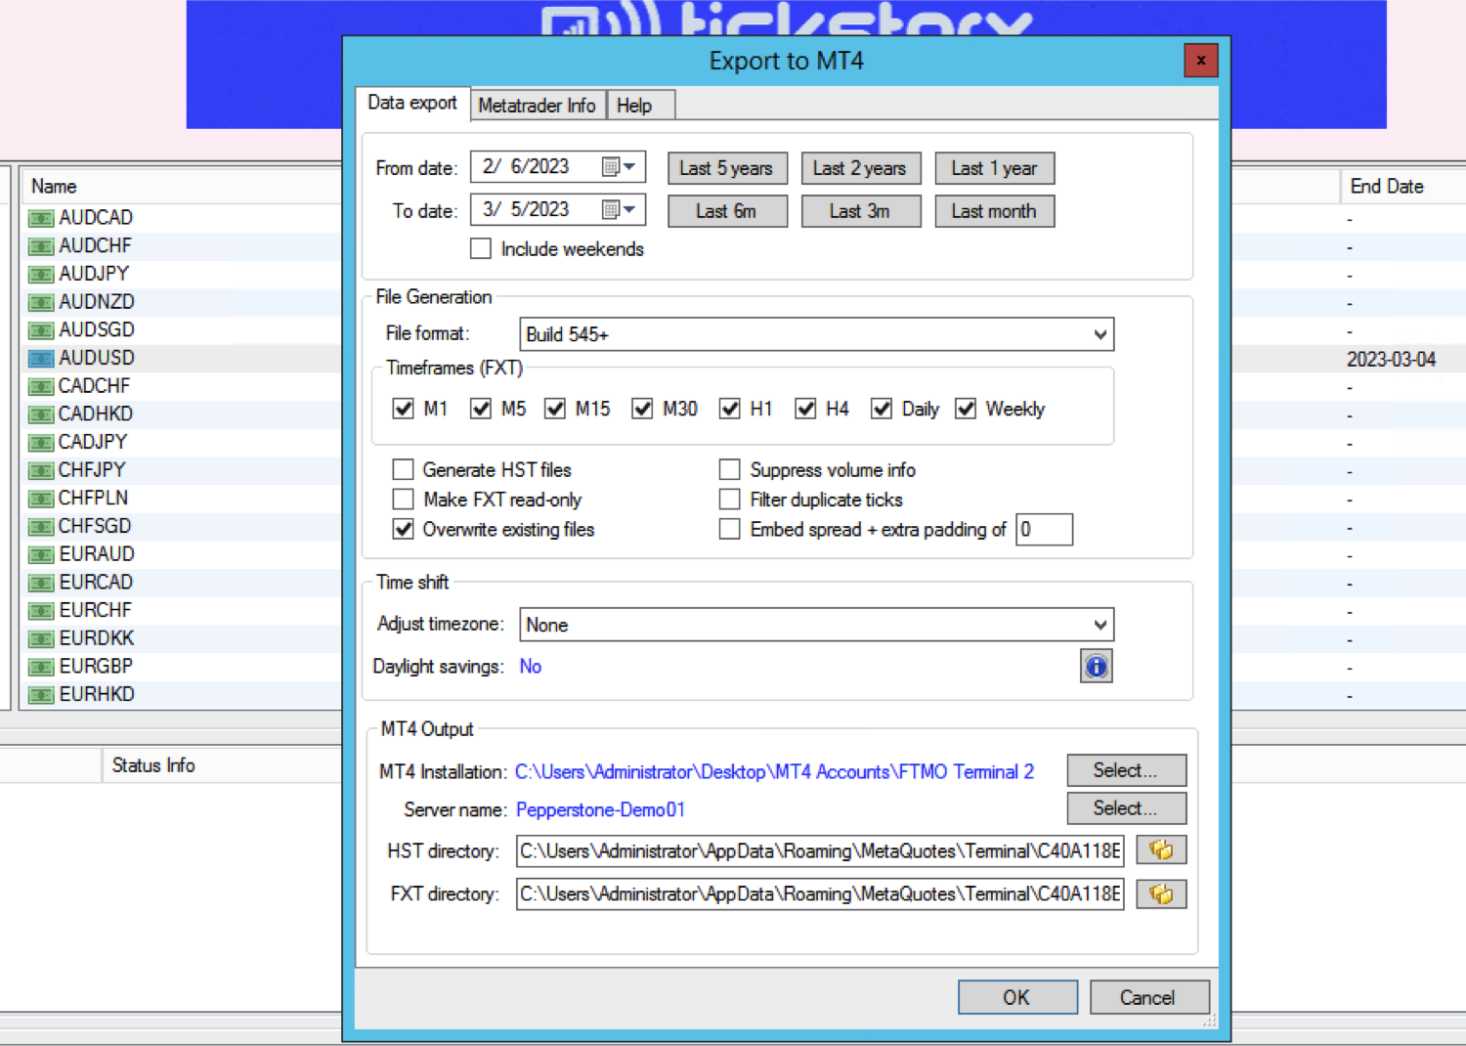The image size is (1466, 1046).
Task: Uncheck the M1 timeframe
Action: [403, 409]
